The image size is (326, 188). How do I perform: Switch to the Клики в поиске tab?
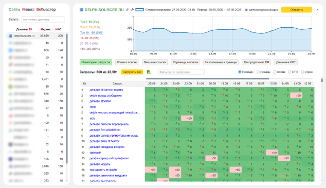click(x=127, y=62)
